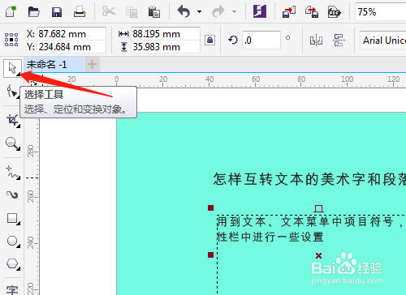Add a new document with plus tab
This screenshot has width=406, height=295.
(x=92, y=65)
